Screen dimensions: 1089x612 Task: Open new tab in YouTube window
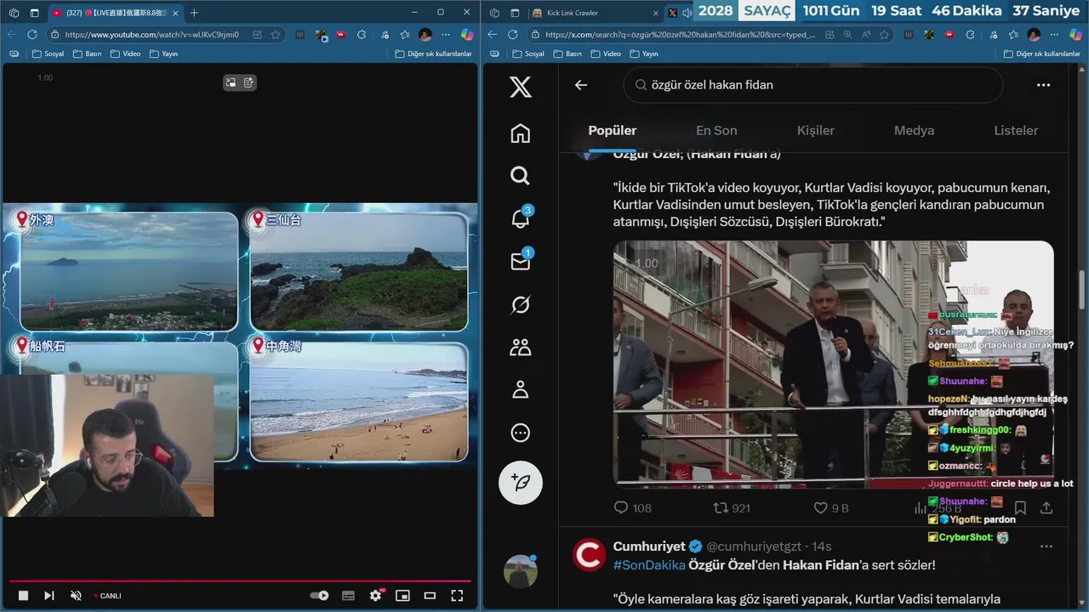pos(194,13)
